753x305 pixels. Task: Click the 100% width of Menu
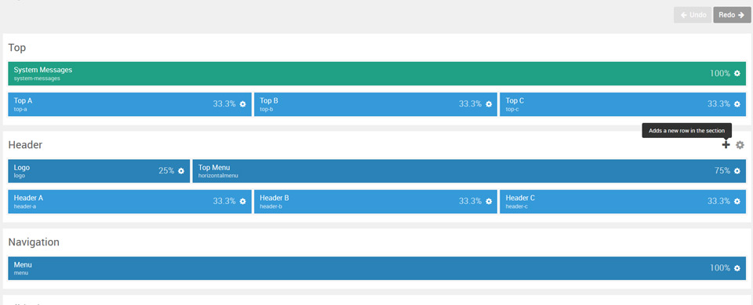pyautogui.click(x=720, y=268)
